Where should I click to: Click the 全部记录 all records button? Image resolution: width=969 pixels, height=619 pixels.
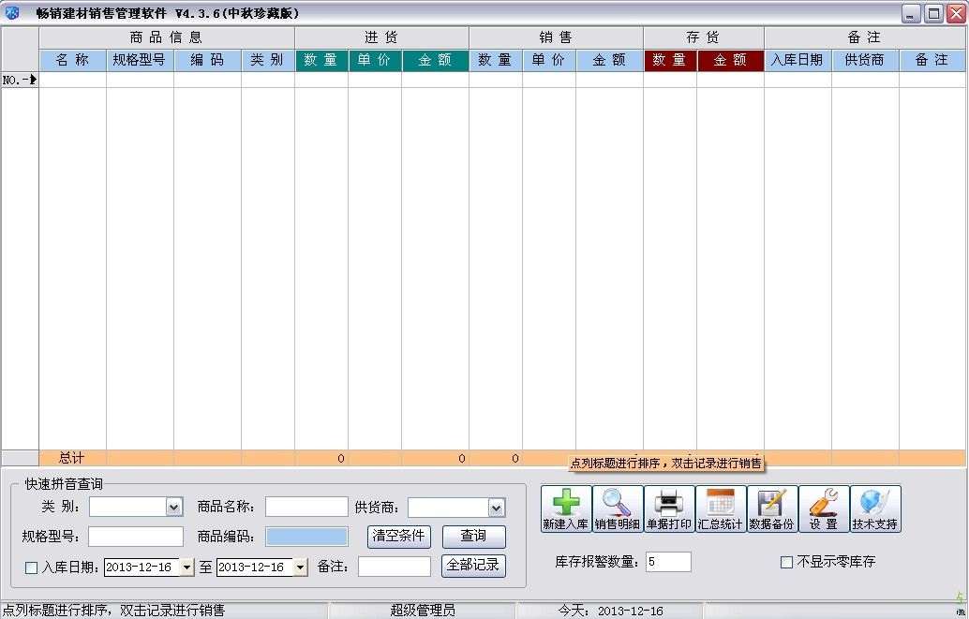473,566
